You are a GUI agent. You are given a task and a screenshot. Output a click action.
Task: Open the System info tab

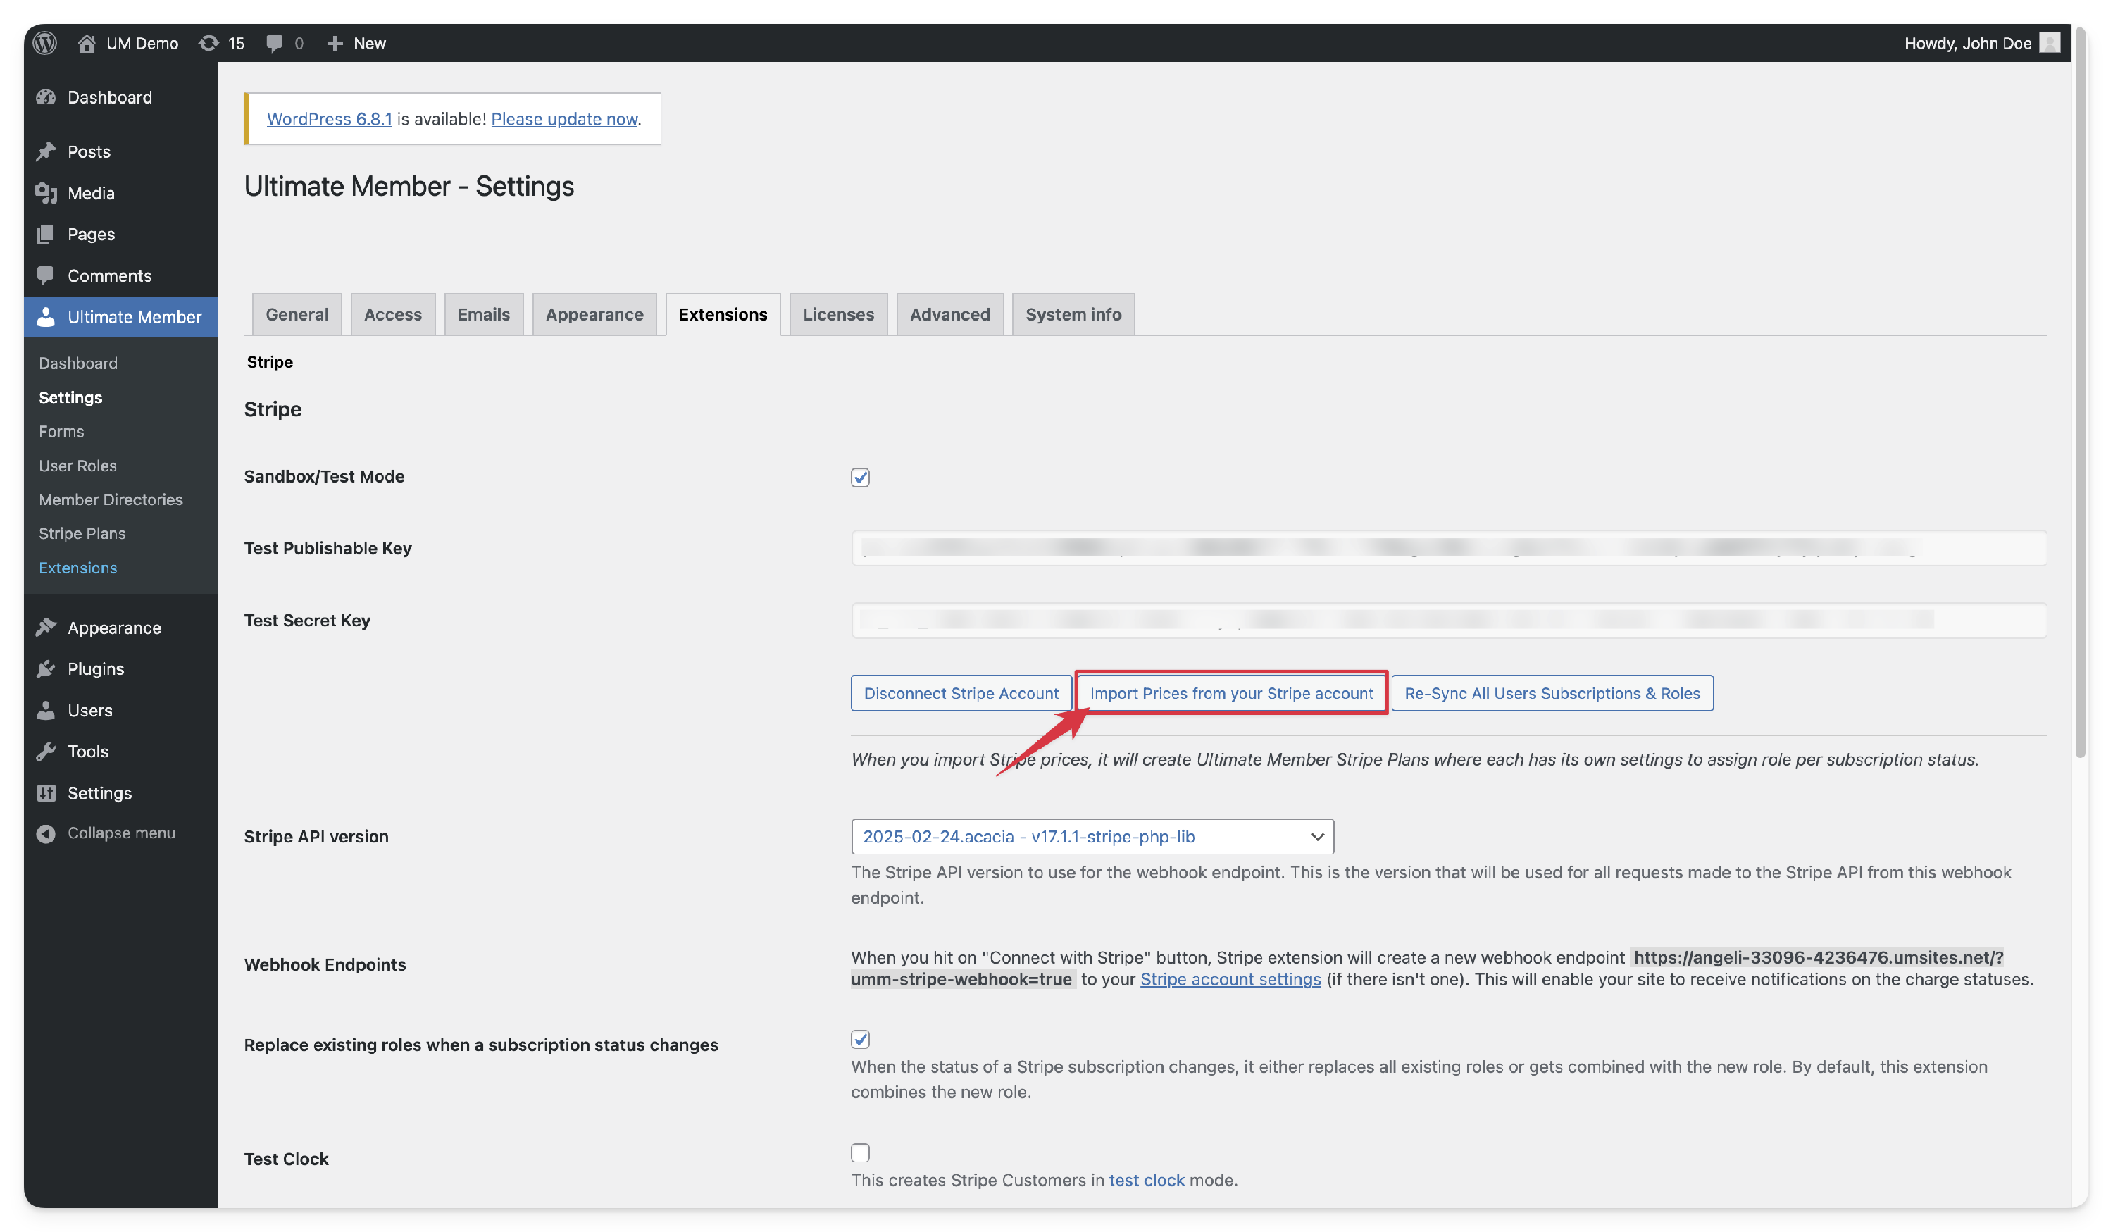1073,314
